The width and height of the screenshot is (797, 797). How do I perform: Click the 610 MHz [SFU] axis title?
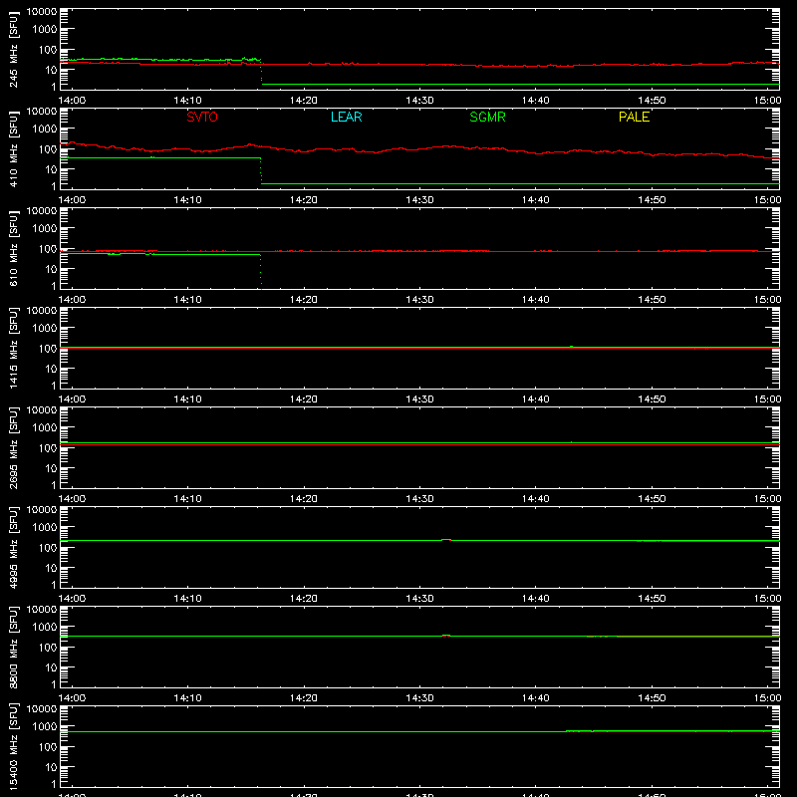13,248
